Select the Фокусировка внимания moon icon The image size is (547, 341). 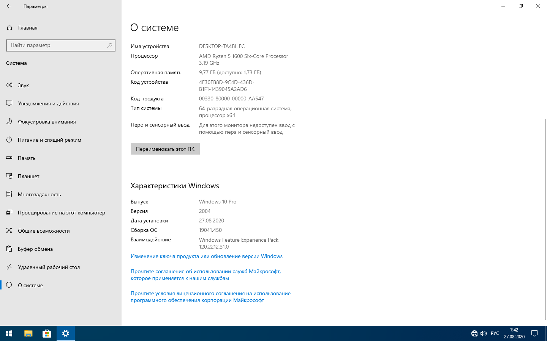click(9, 121)
